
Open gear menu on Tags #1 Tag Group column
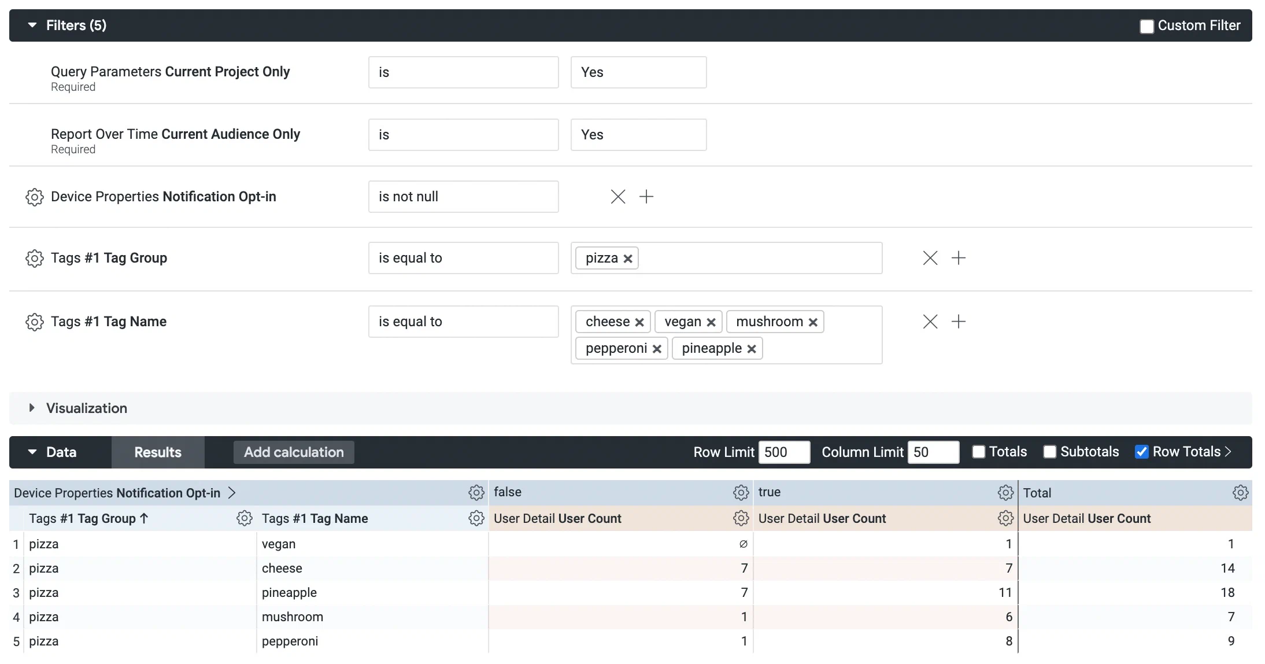coord(245,518)
